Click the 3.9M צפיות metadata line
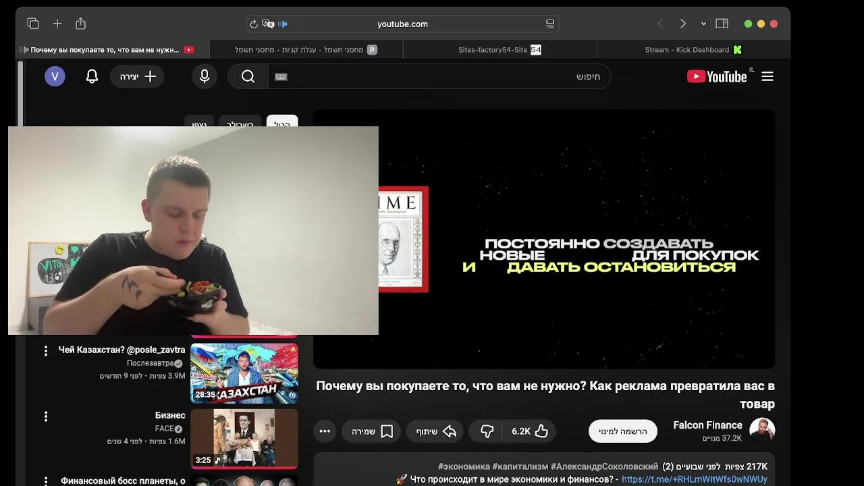 142,376
